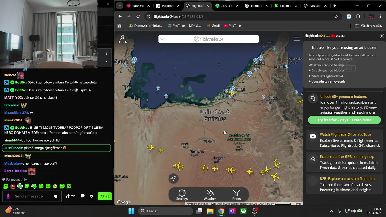Select the airport pin near Qatar

[134, 60]
